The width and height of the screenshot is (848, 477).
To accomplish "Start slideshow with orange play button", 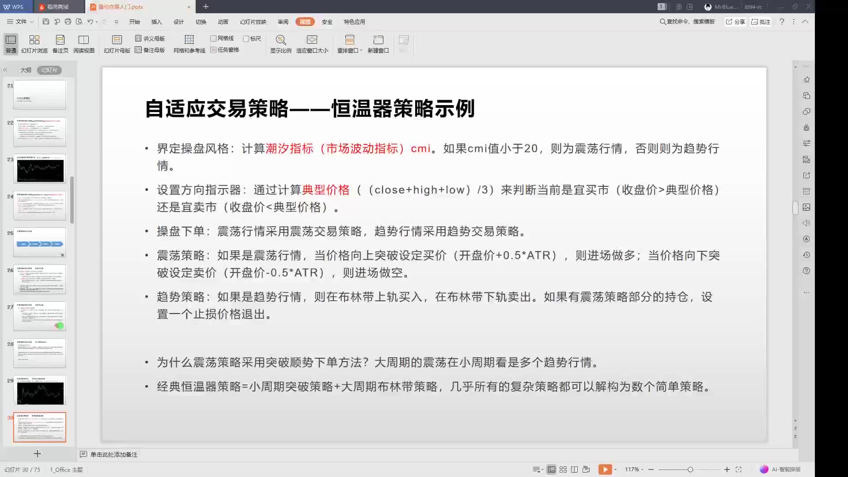I will 605,469.
